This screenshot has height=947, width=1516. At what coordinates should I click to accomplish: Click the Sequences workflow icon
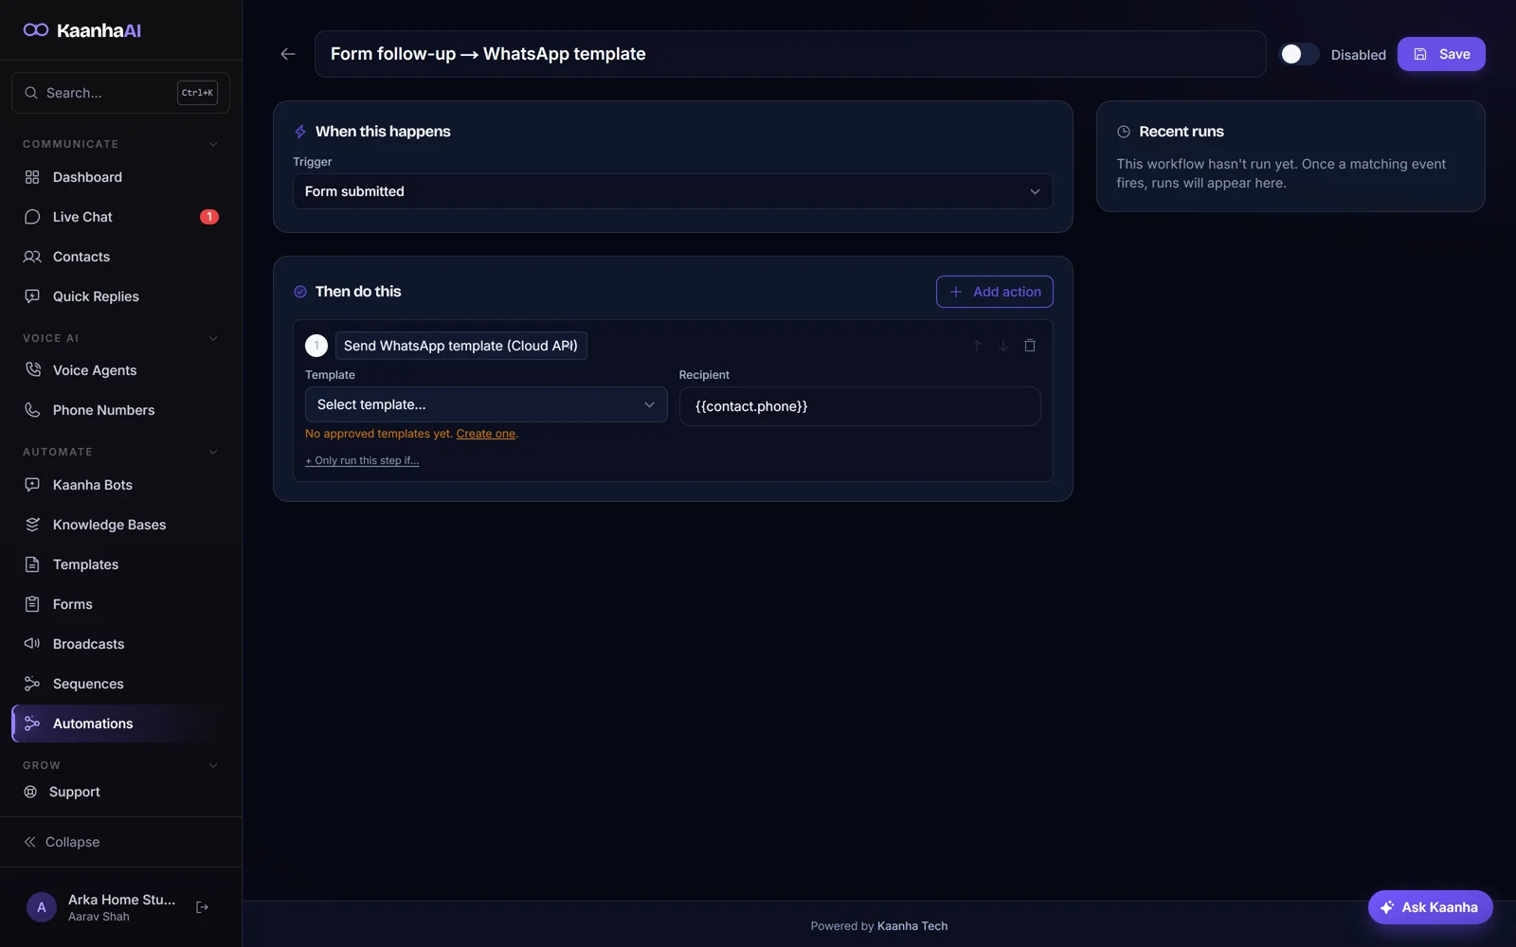32,684
